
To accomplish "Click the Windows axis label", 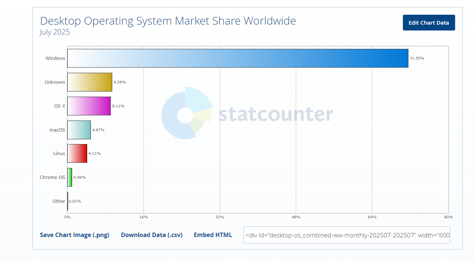I will click(x=55, y=58).
